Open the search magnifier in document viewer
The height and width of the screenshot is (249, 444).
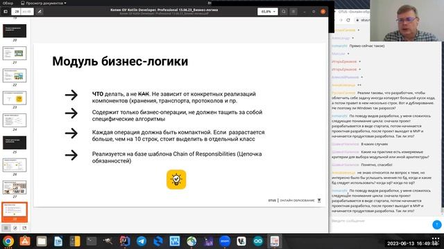pyautogui.click(x=284, y=12)
